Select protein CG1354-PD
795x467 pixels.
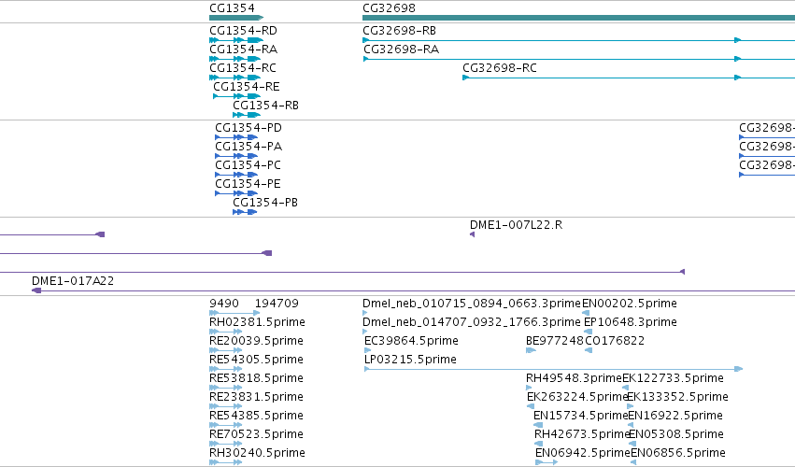click(248, 128)
